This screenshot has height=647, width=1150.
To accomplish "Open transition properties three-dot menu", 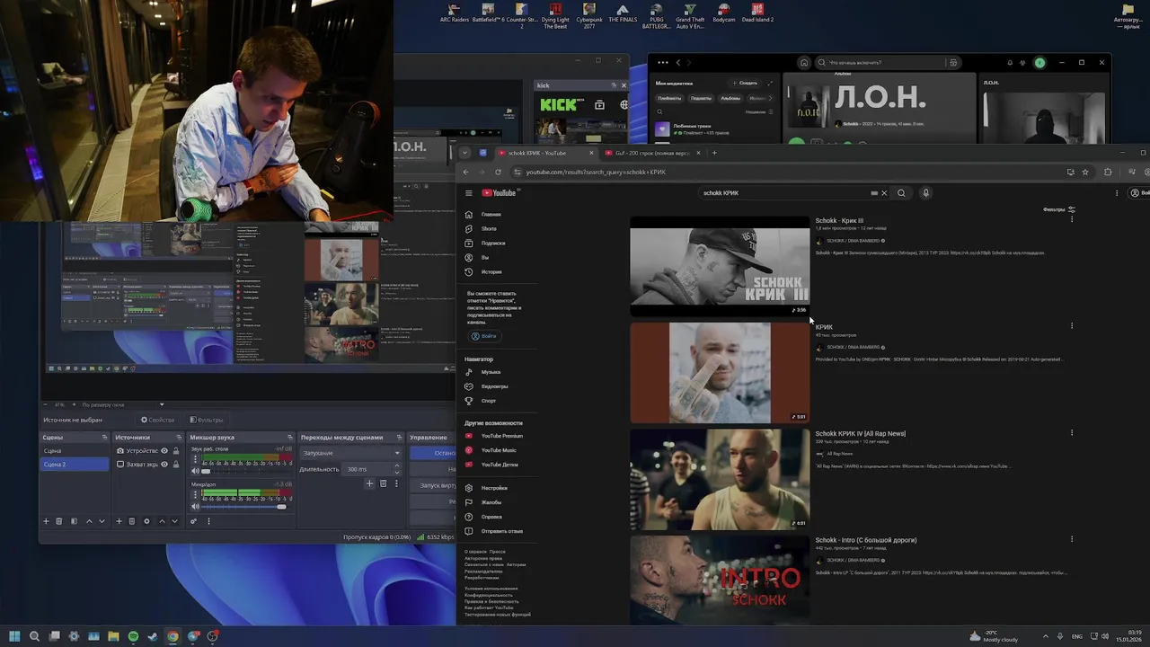I will pyautogui.click(x=396, y=483).
